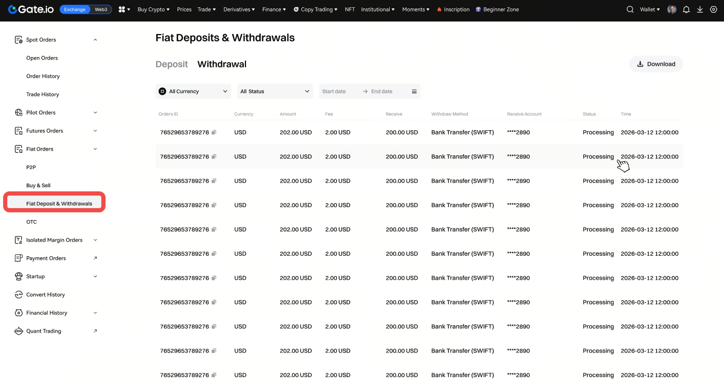Open OTC orders
Viewport: 724px width, 388px height.
(32, 222)
